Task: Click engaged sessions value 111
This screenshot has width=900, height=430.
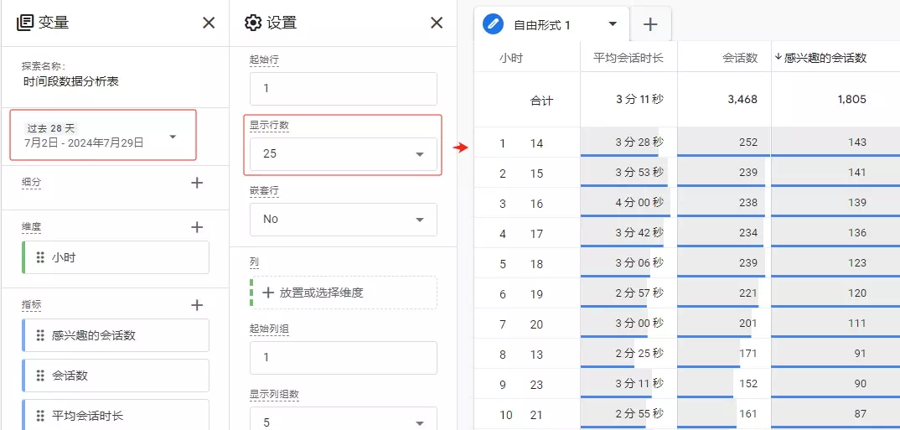Action: 857,324
